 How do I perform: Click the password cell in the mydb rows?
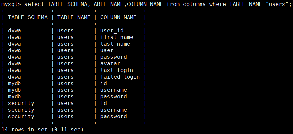coord(113,97)
